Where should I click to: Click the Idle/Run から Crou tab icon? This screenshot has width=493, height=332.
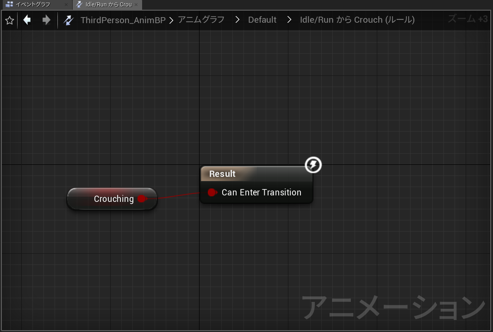(x=79, y=5)
